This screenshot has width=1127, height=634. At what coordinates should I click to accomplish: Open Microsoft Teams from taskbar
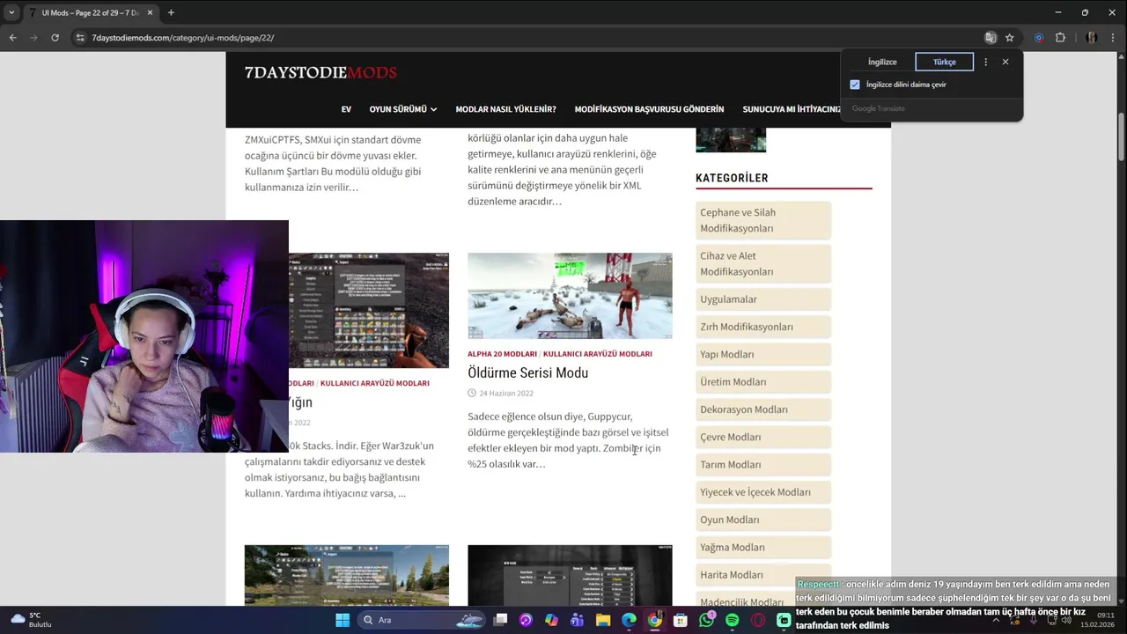coord(578,620)
